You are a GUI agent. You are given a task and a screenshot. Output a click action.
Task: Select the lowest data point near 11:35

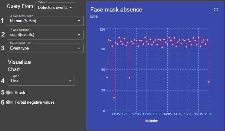tap(114, 98)
